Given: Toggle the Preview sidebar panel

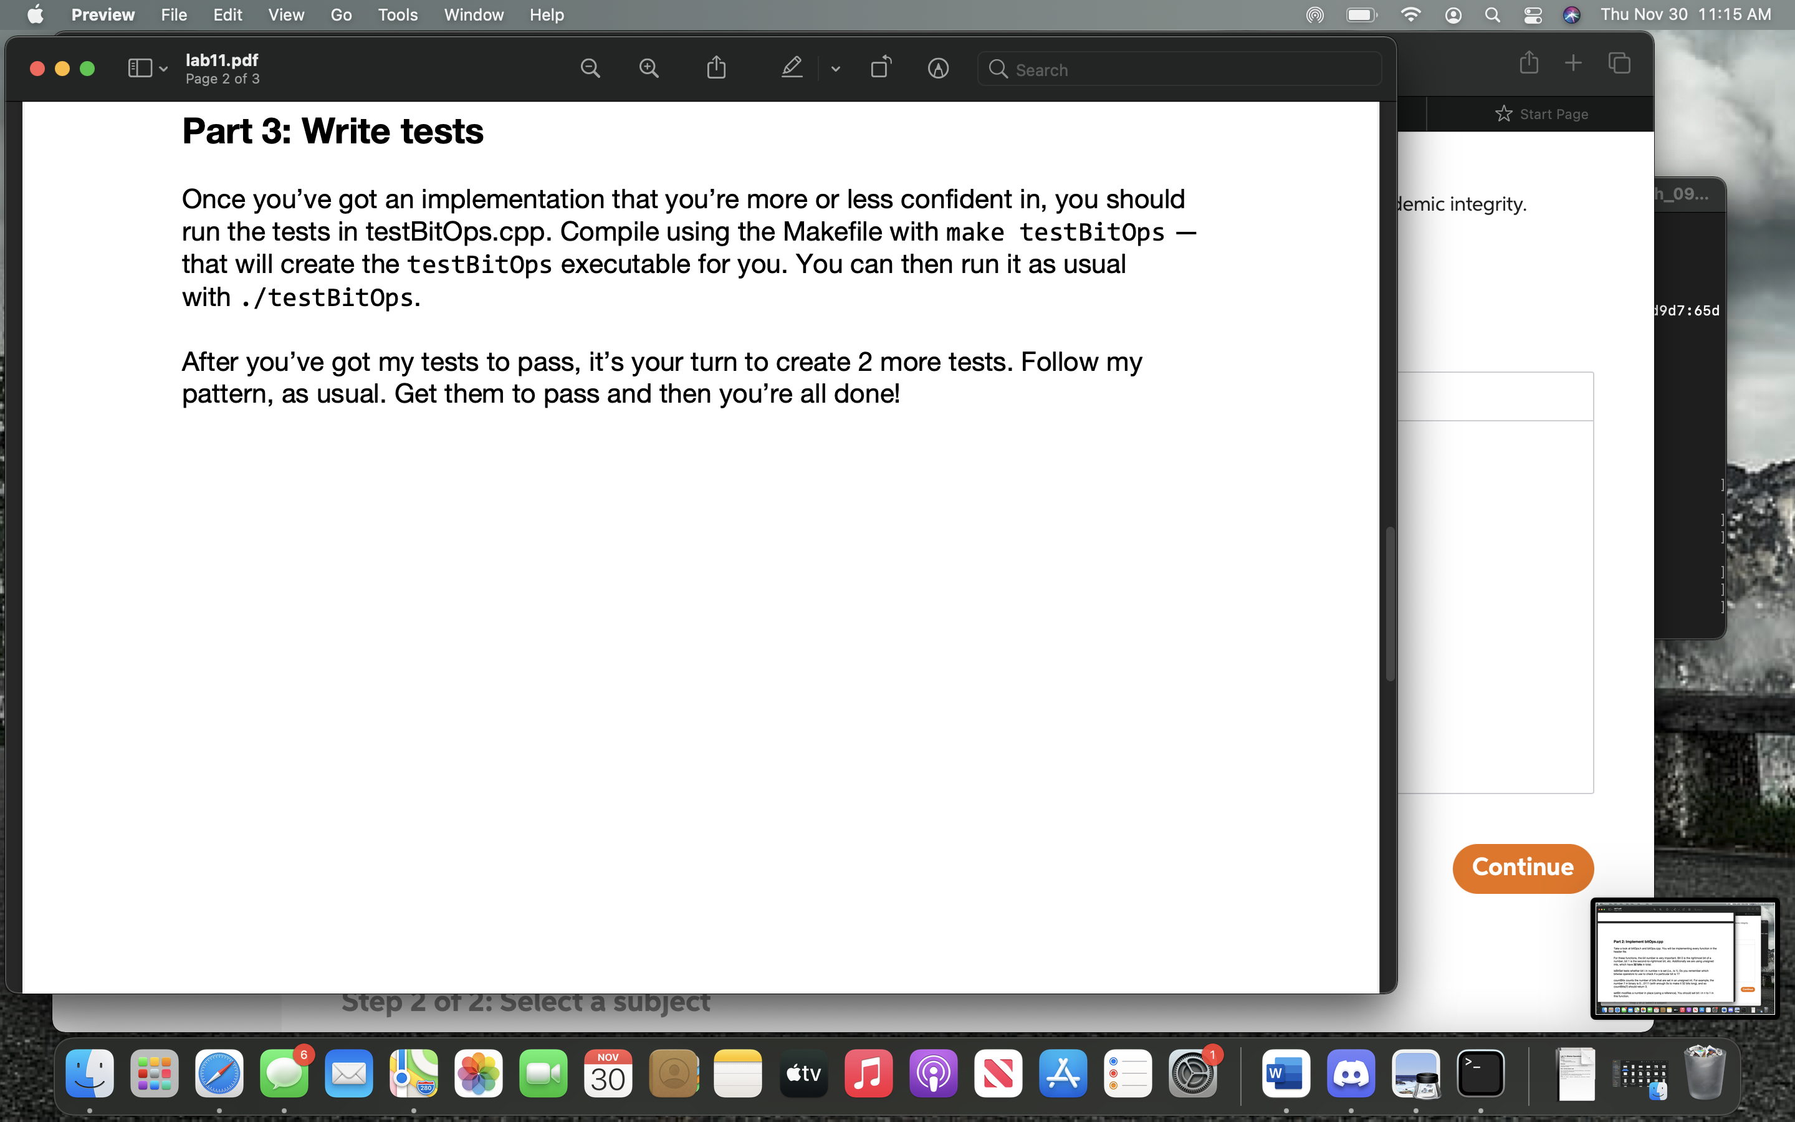Looking at the screenshot, I should point(141,67).
